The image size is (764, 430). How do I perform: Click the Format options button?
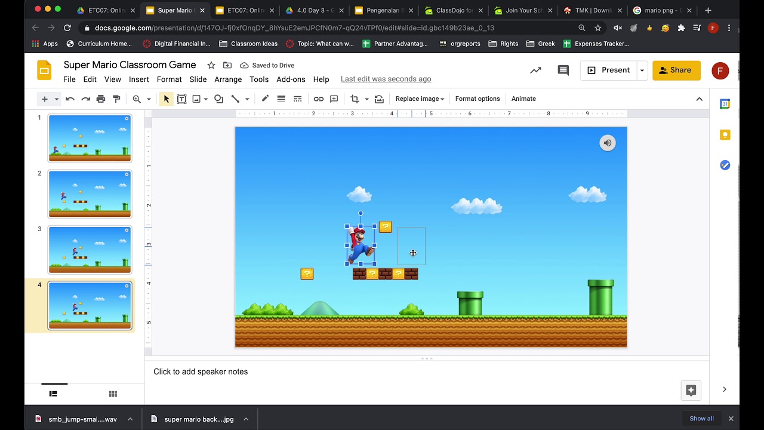pos(478,99)
